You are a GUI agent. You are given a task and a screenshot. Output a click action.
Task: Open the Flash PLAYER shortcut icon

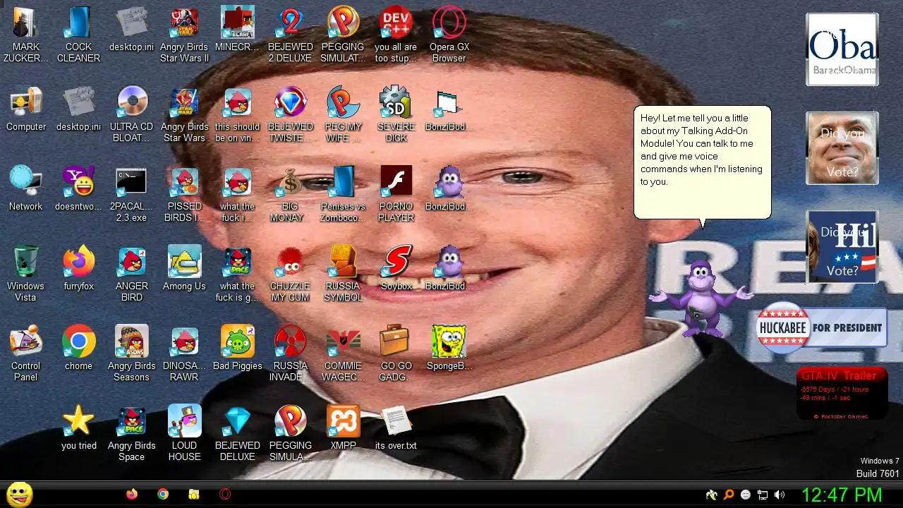(x=396, y=195)
